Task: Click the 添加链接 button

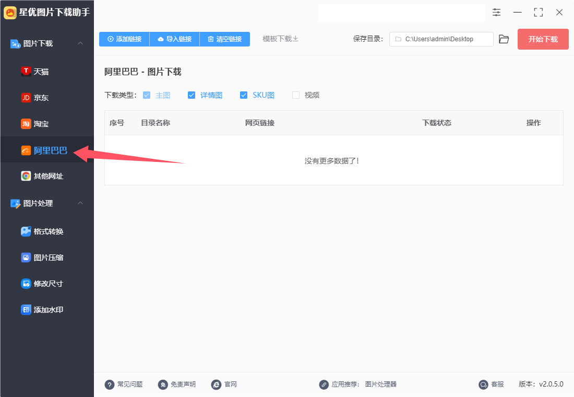Action: 125,39
